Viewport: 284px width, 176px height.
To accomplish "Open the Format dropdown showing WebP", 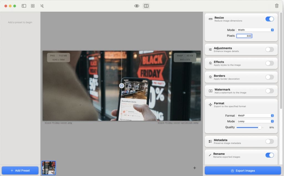I will [255, 115].
